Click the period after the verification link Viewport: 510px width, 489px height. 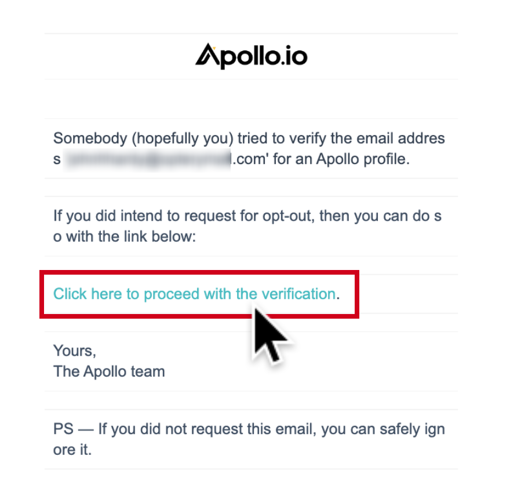338,297
